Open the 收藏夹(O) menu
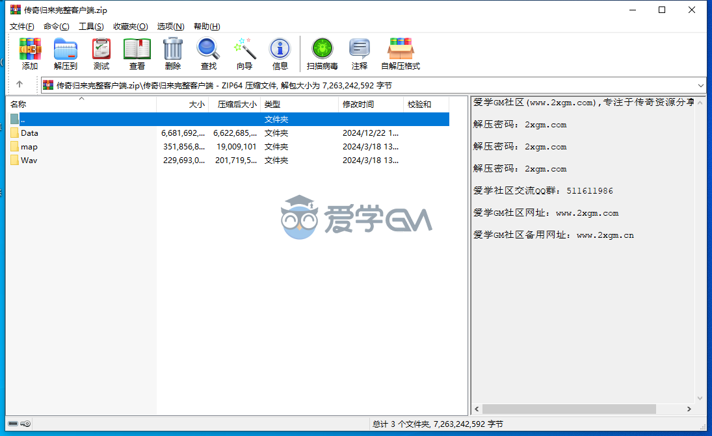This screenshot has height=436, width=712. pos(130,26)
